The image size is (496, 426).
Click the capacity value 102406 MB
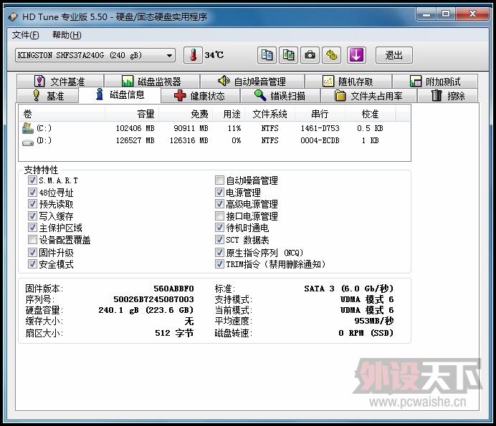point(135,128)
